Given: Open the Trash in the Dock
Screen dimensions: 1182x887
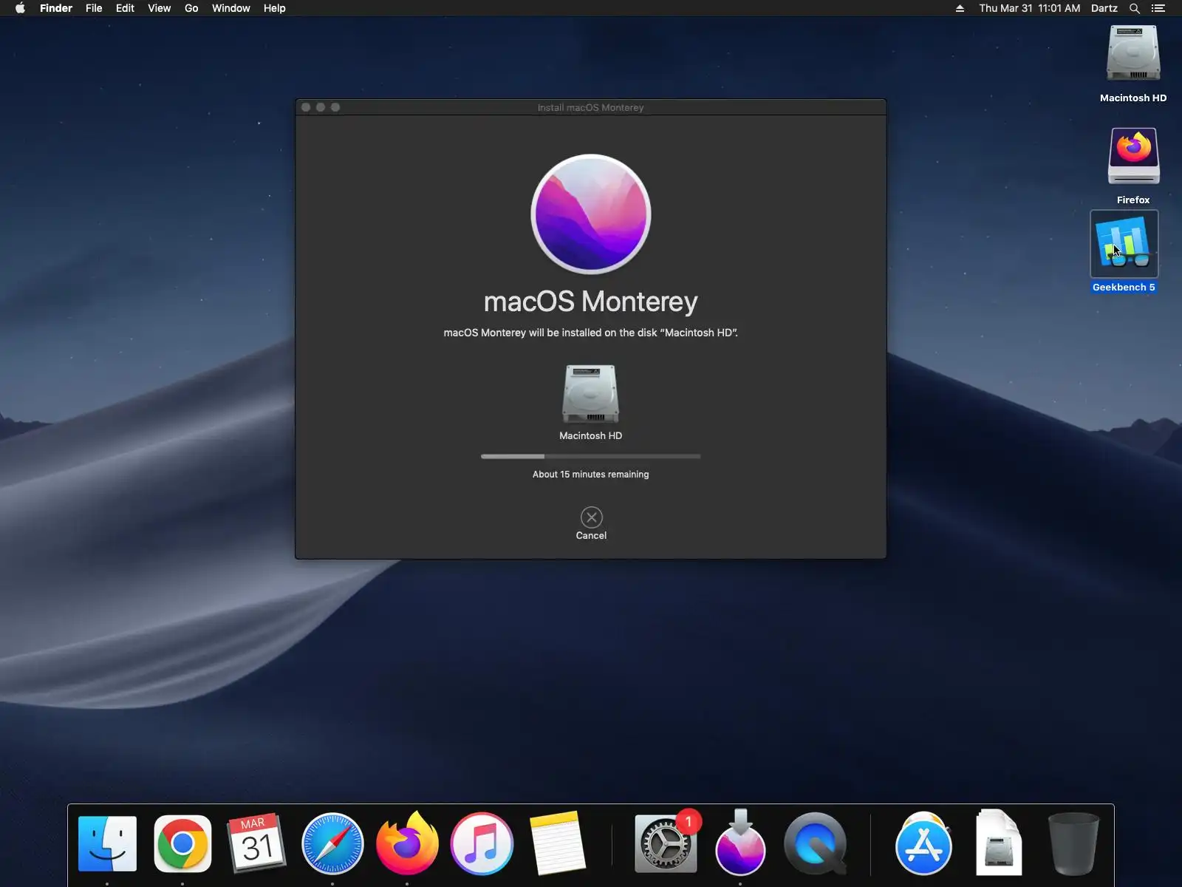Looking at the screenshot, I should pyautogui.click(x=1073, y=843).
